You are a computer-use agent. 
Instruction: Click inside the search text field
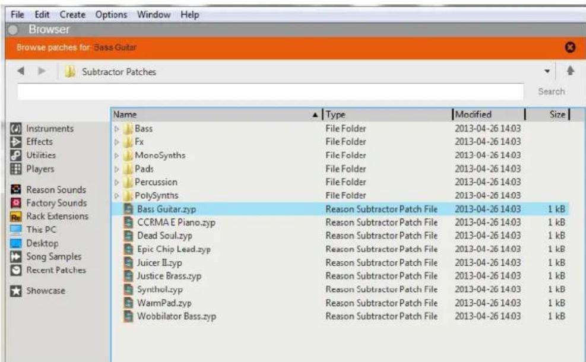coord(270,92)
